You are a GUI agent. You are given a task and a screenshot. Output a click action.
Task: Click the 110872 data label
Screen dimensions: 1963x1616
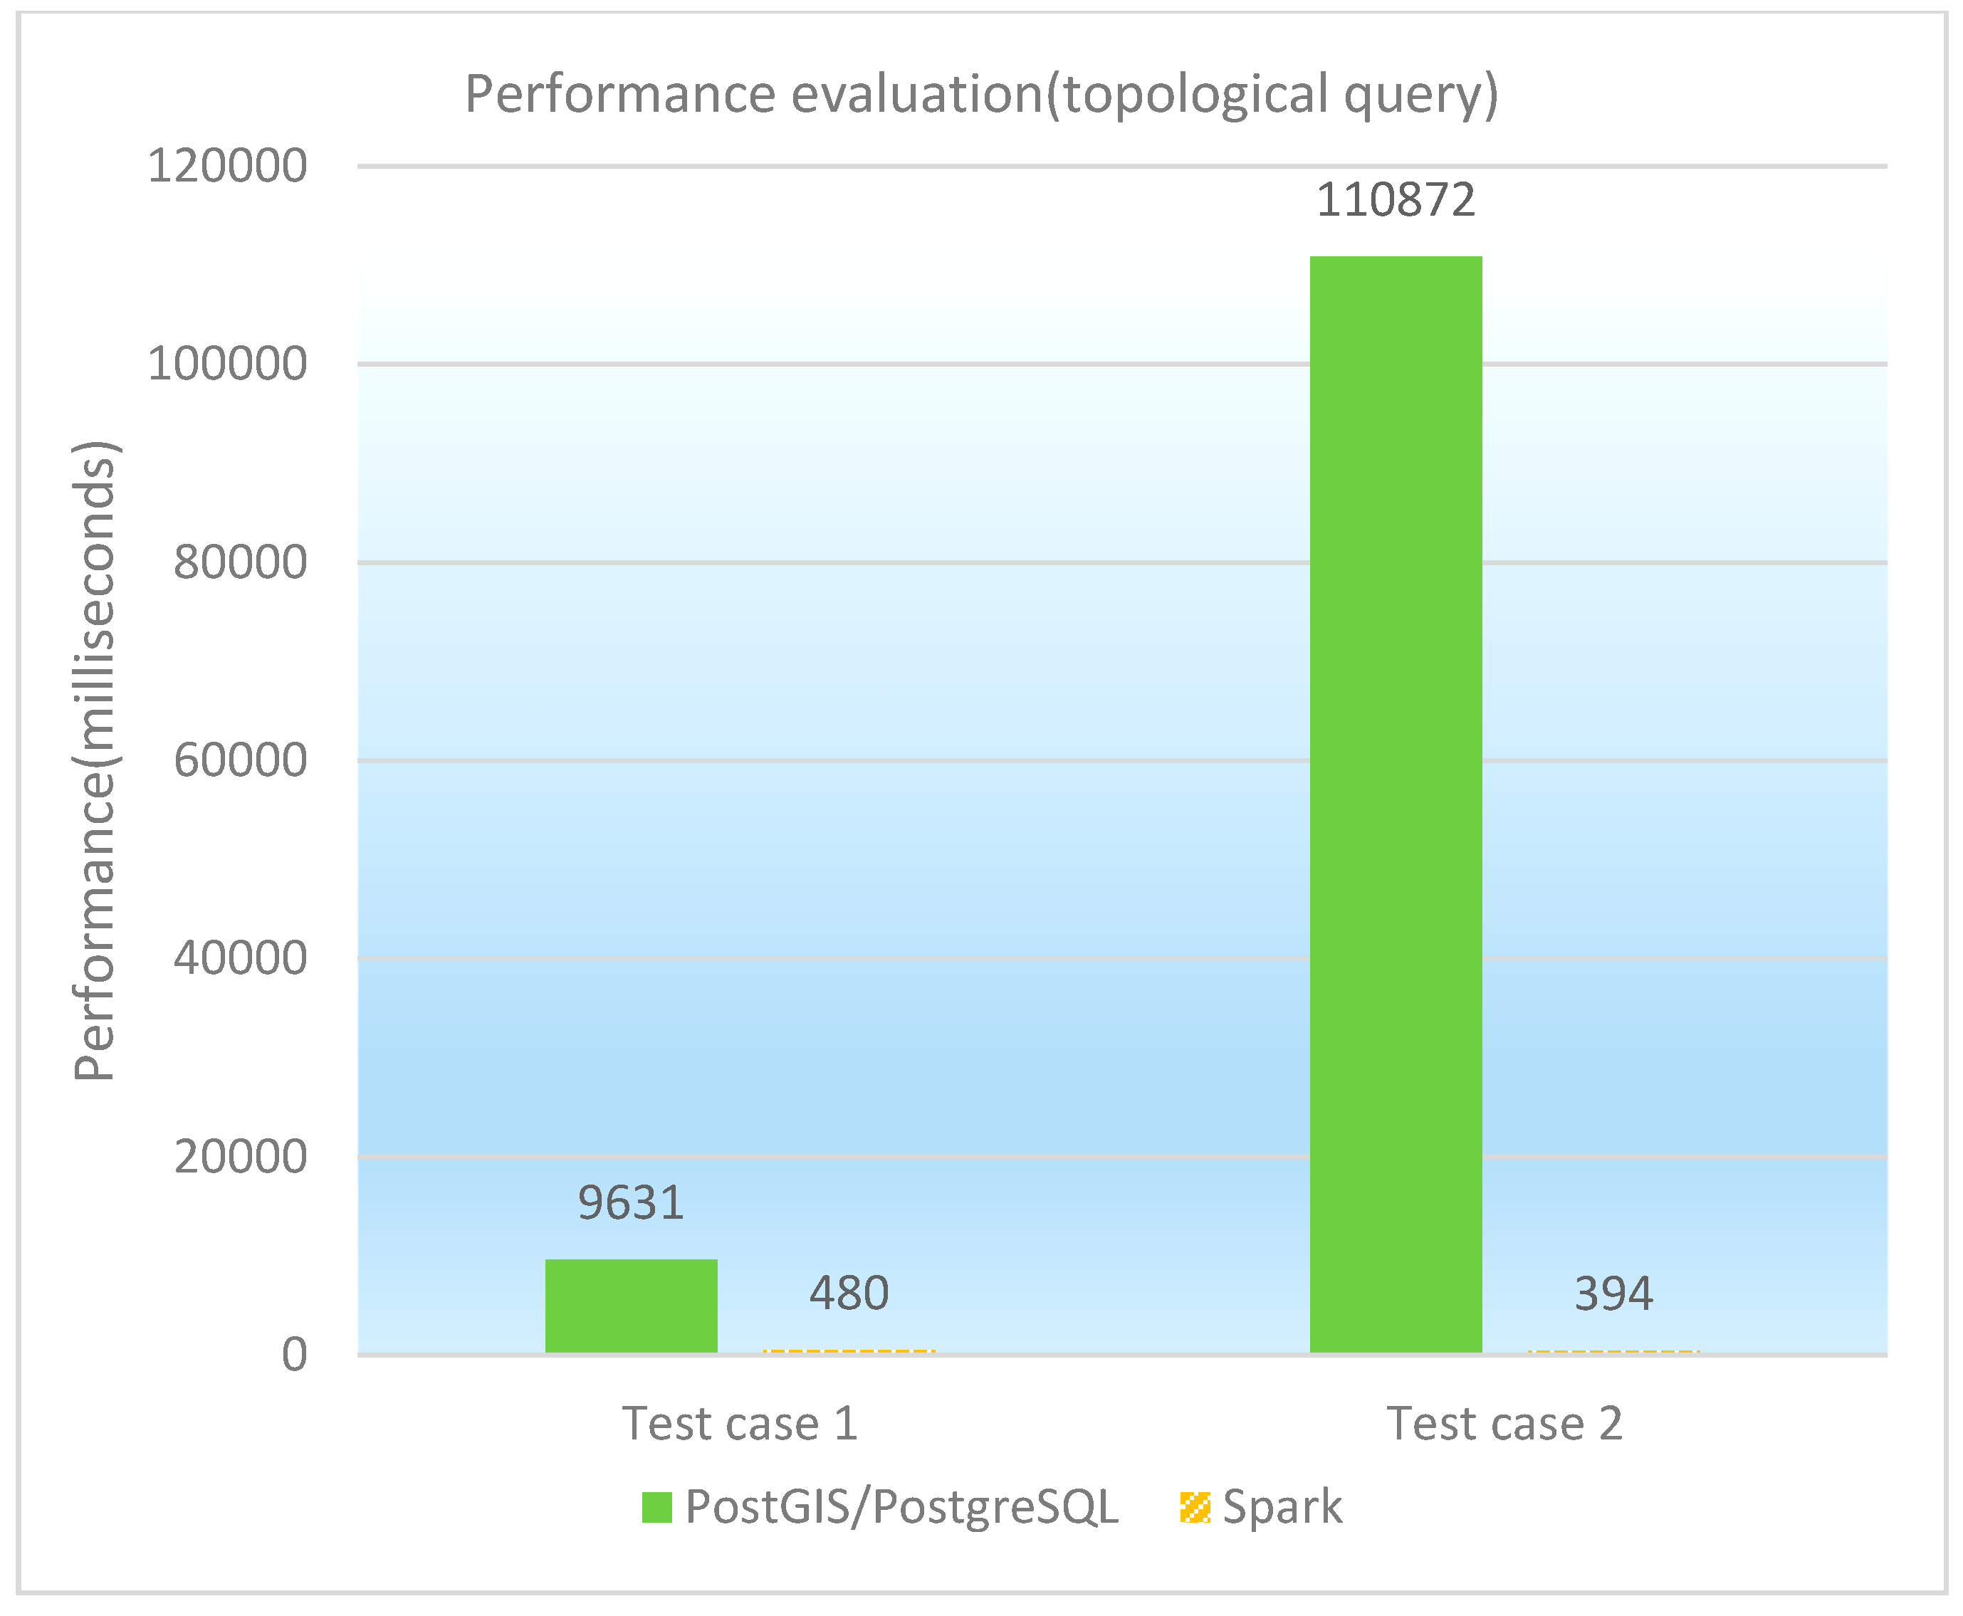click(x=1396, y=201)
